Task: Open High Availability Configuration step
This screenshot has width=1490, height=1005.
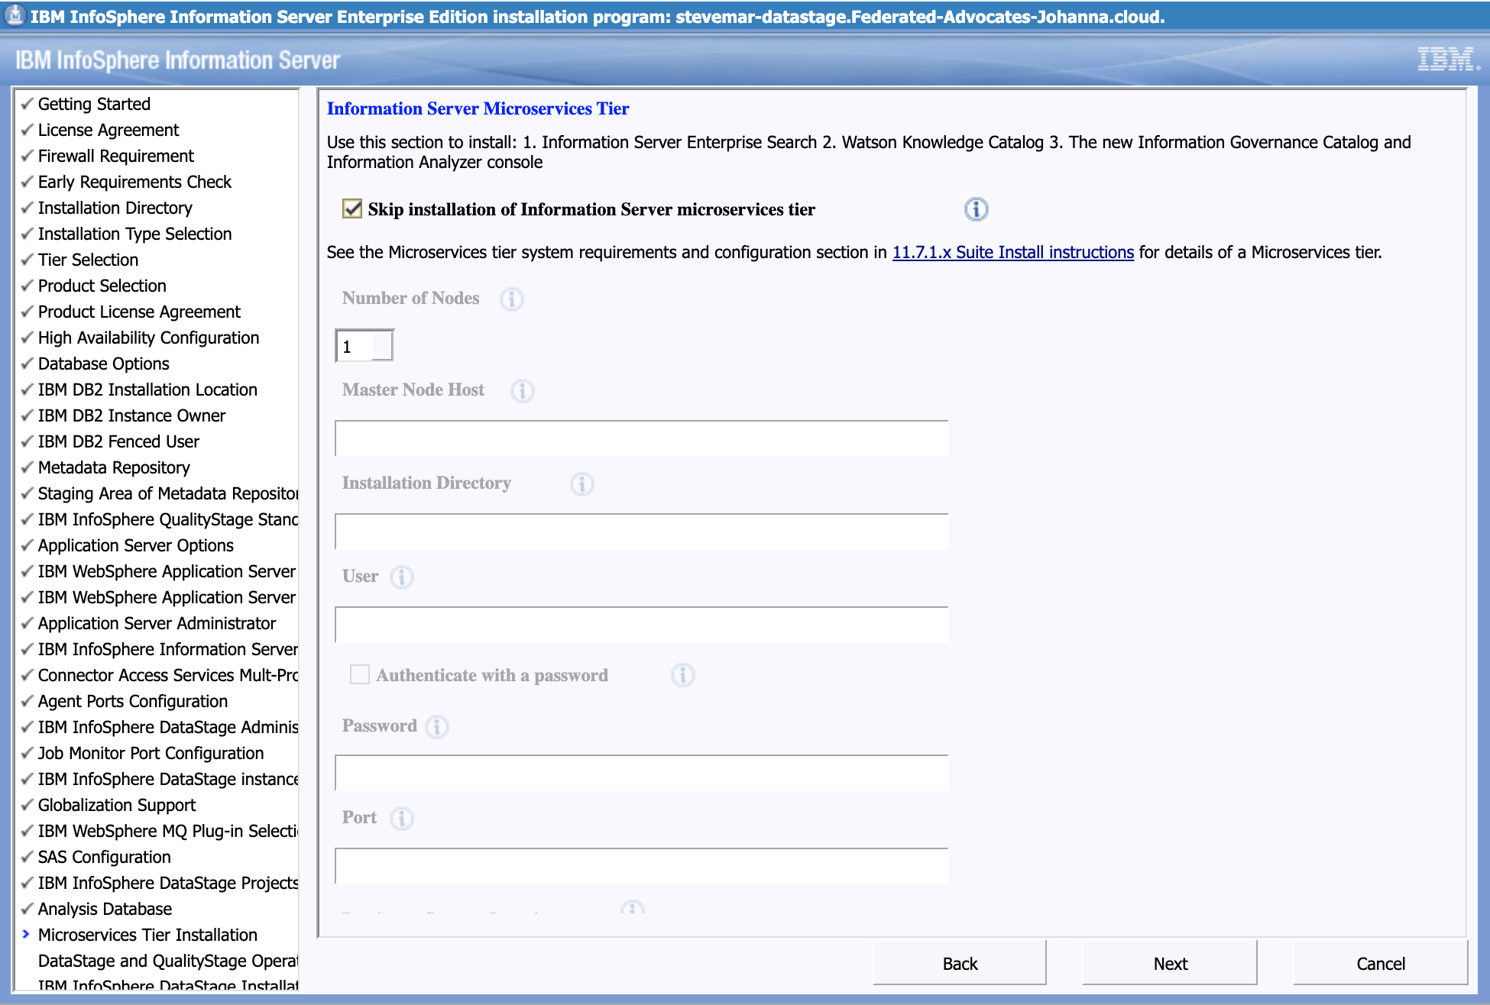Action: click(x=148, y=338)
